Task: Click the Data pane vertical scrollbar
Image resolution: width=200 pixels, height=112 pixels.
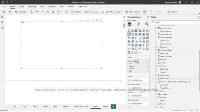Action: click(x=199, y=71)
